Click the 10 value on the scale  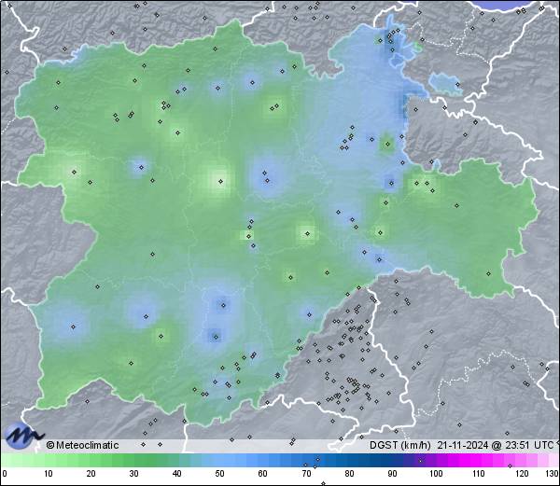[x=49, y=474]
